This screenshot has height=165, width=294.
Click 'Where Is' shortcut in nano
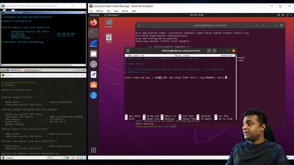(x=169, y=116)
